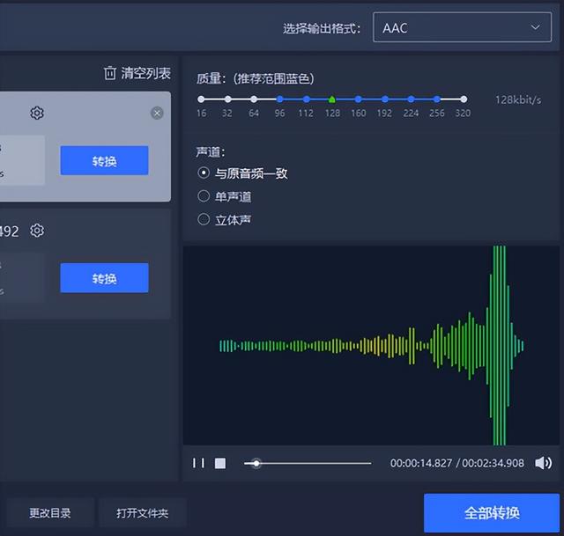Screen dimensions: 564x536
Task: Open settings gear for second file
Action: (x=37, y=231)
